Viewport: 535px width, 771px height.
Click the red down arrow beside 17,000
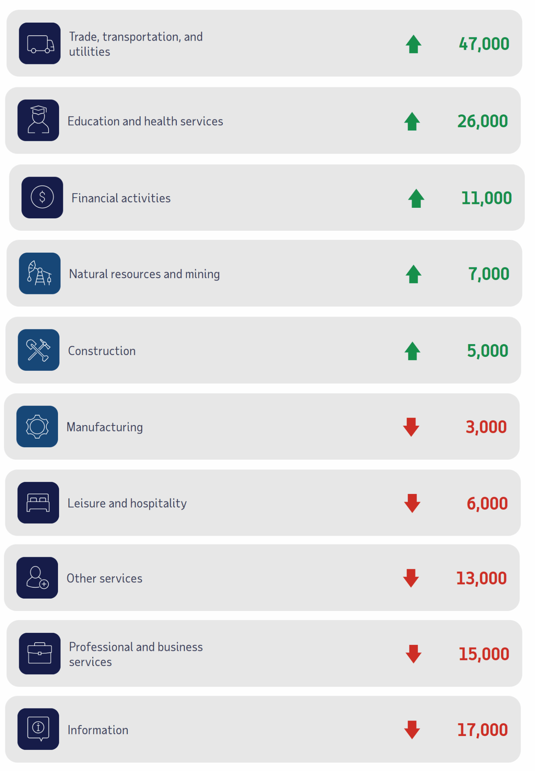tap(412, 730)
